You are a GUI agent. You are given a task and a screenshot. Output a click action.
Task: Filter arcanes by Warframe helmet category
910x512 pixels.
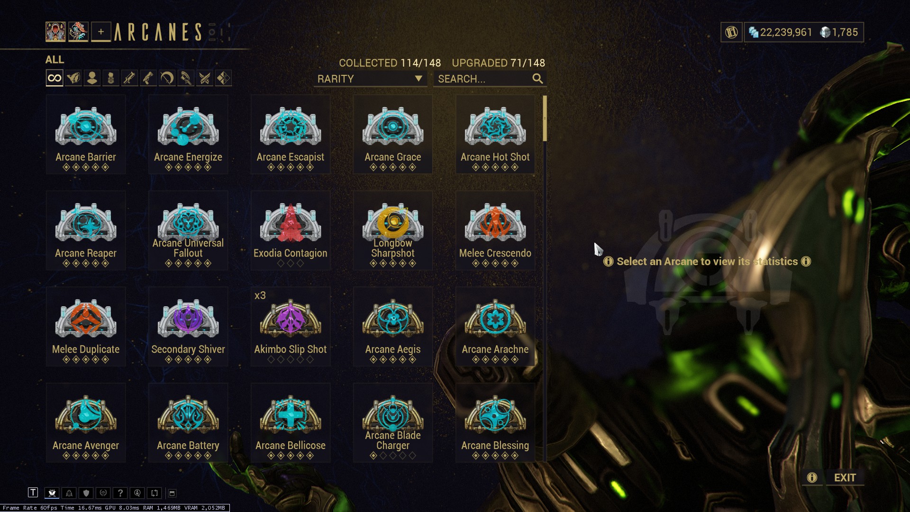click(73, 78)
